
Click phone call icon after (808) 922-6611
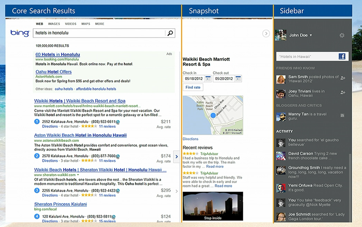pyautogui.click(x=117, y=122)
